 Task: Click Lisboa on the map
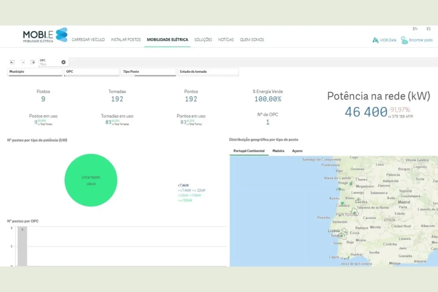pos(334,231)
